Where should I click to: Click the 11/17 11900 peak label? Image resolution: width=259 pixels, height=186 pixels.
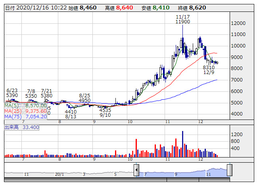pyautogui.click(x=183, y=19)
